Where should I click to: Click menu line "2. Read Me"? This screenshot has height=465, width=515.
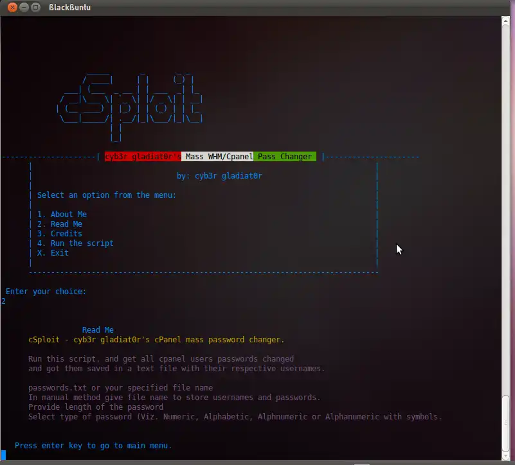[x=59, y=224]
